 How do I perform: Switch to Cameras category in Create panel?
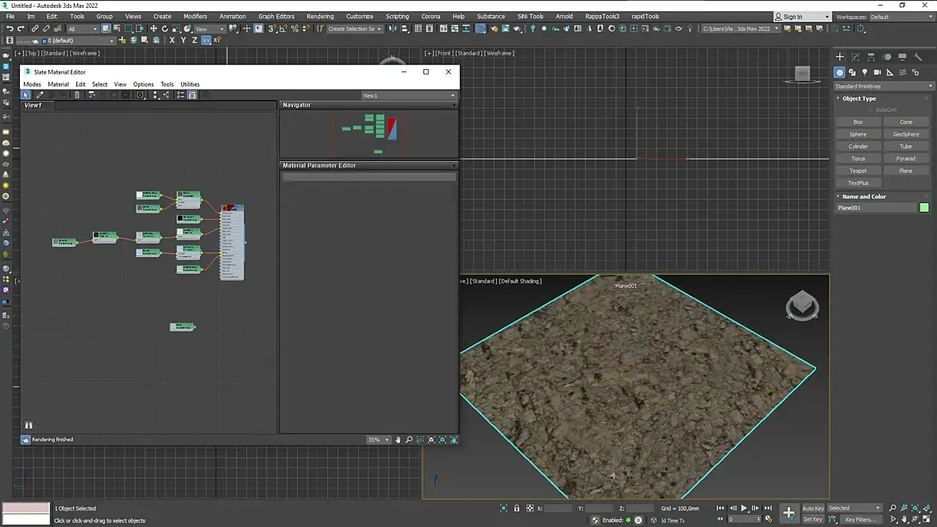click(877, 72)
